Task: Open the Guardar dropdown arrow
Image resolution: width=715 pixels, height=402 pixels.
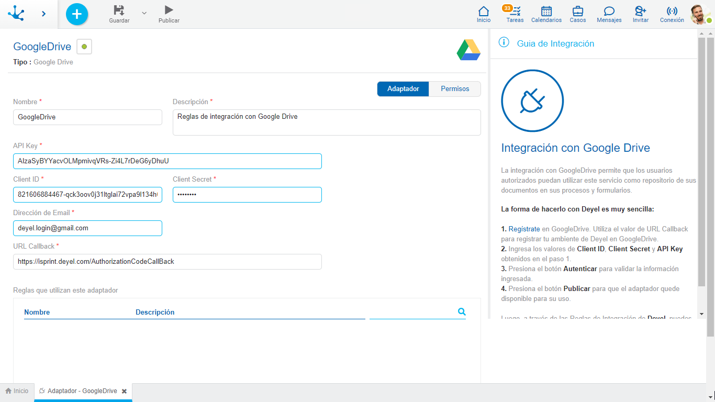Action: point(144,13)
